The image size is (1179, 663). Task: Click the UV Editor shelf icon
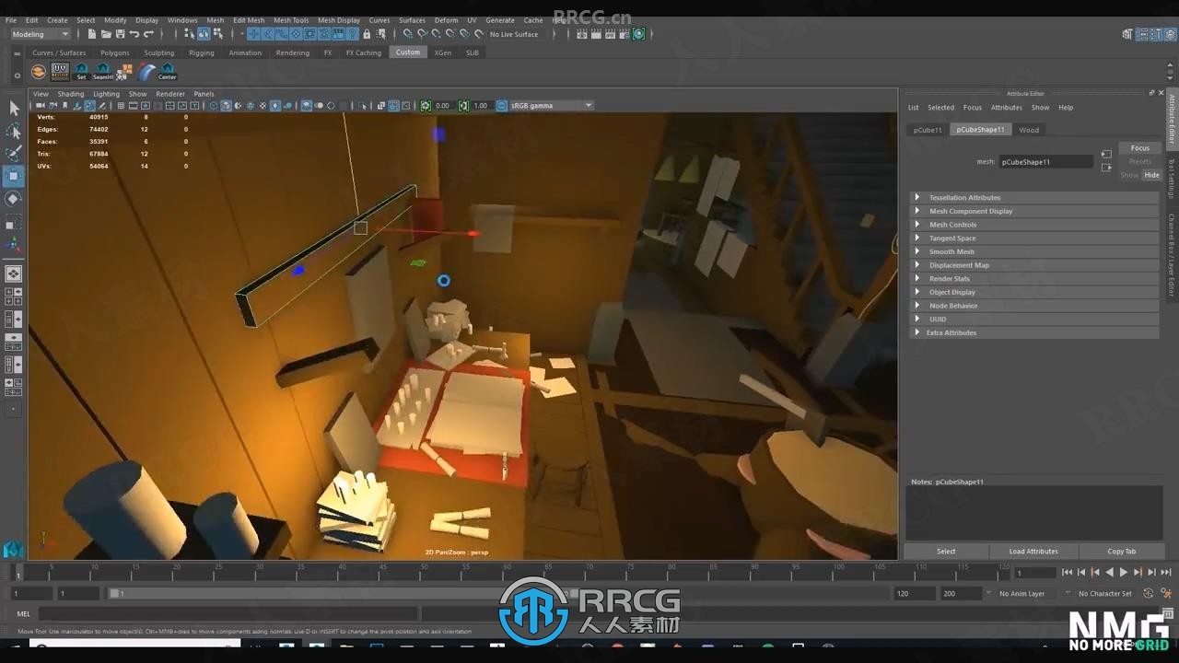tap(60, 71)
